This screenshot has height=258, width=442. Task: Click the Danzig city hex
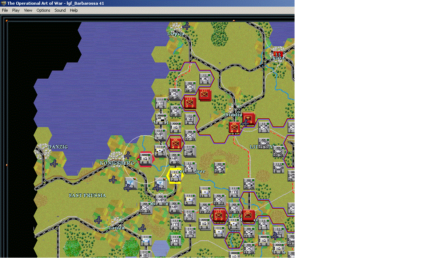click(x=42, y=151)
